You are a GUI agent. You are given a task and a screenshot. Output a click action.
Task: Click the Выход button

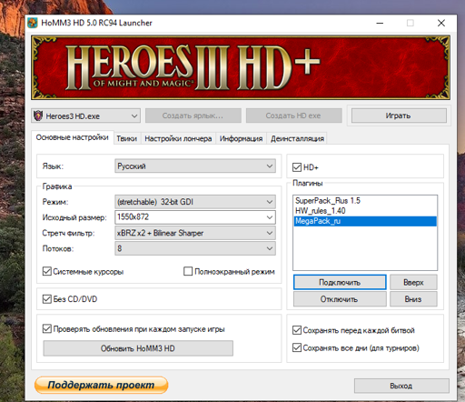pyautogui.click(x=401, y=386)
